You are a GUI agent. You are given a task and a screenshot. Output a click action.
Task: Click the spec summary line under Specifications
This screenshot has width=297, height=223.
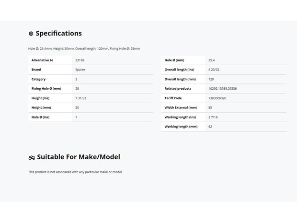84,48
